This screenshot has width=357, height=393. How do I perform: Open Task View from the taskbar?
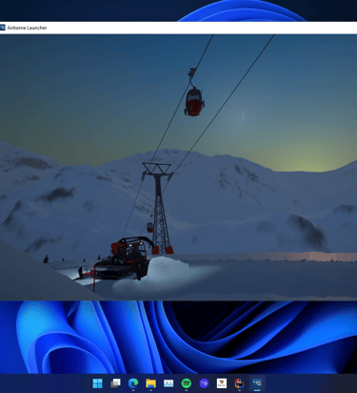click(115, 383)
